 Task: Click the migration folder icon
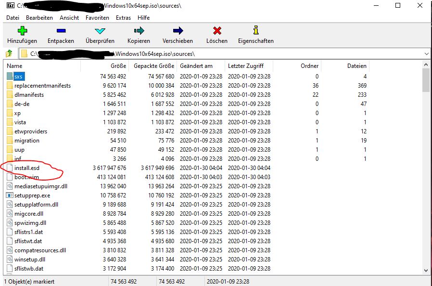pyautogui.click(x=10, y=141)
